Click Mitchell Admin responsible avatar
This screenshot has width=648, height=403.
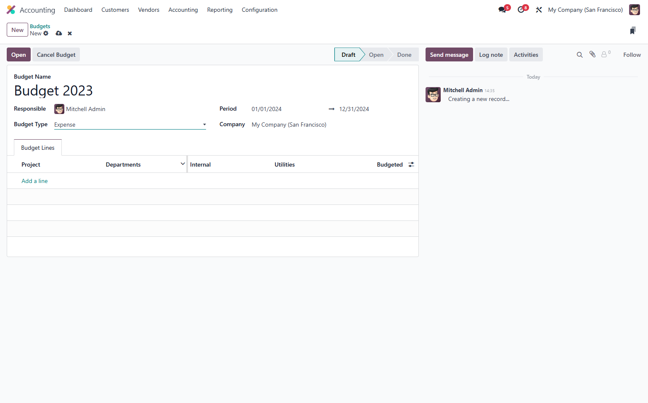[x=59, y=109]
